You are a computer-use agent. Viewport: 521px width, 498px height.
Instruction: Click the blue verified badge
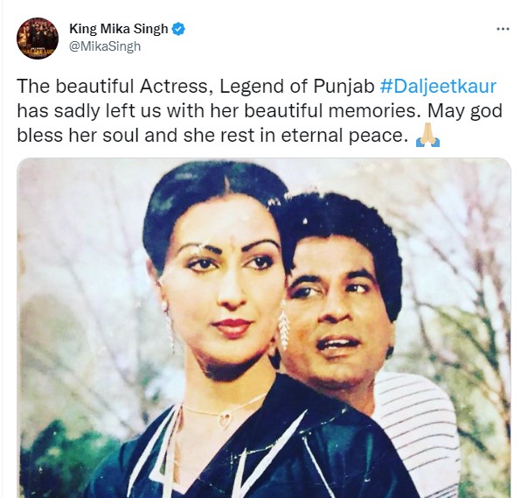(178, 29)
